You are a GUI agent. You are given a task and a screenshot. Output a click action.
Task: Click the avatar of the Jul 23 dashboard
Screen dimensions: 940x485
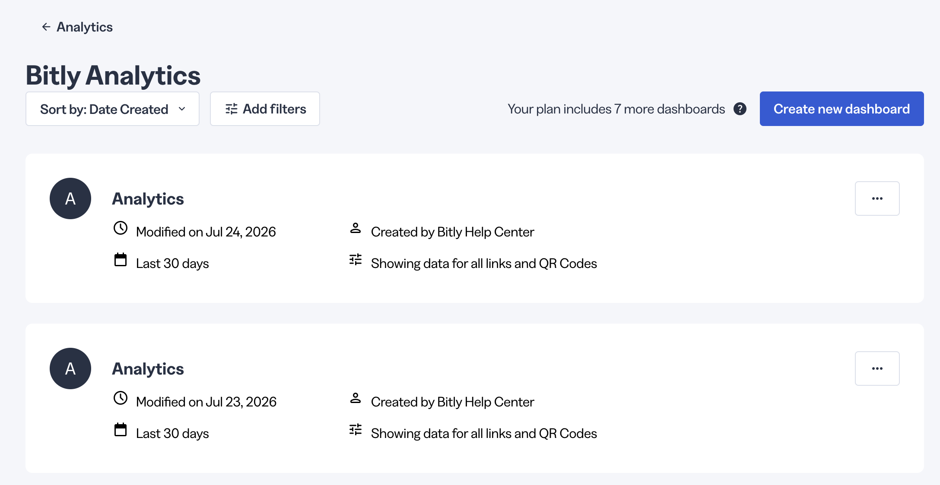coord(70,368)
